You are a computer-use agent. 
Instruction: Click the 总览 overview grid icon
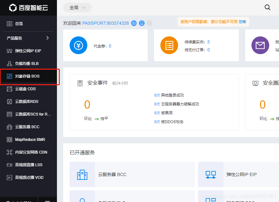pos(9,24)
